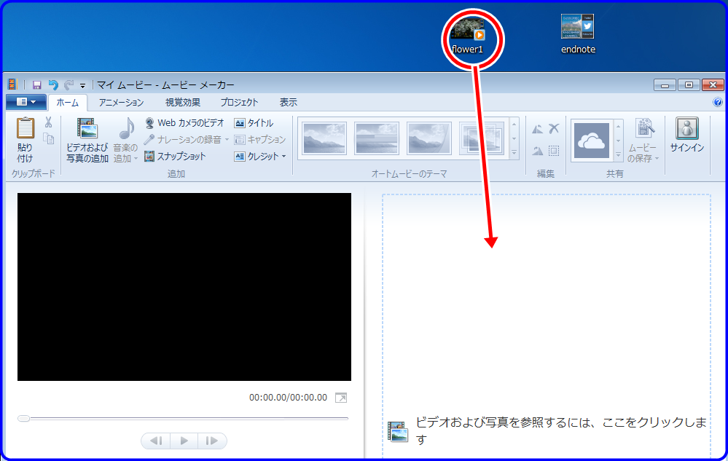Image resolution: width=728 pixels, height=461 pixels.
Task: Click the Play button
Action: pos(184,441)
